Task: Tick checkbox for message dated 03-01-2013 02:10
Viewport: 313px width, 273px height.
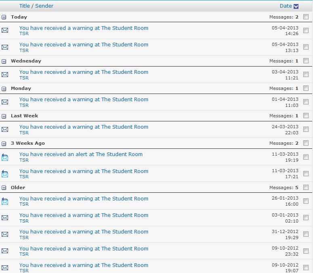Action: pos(306,218)
